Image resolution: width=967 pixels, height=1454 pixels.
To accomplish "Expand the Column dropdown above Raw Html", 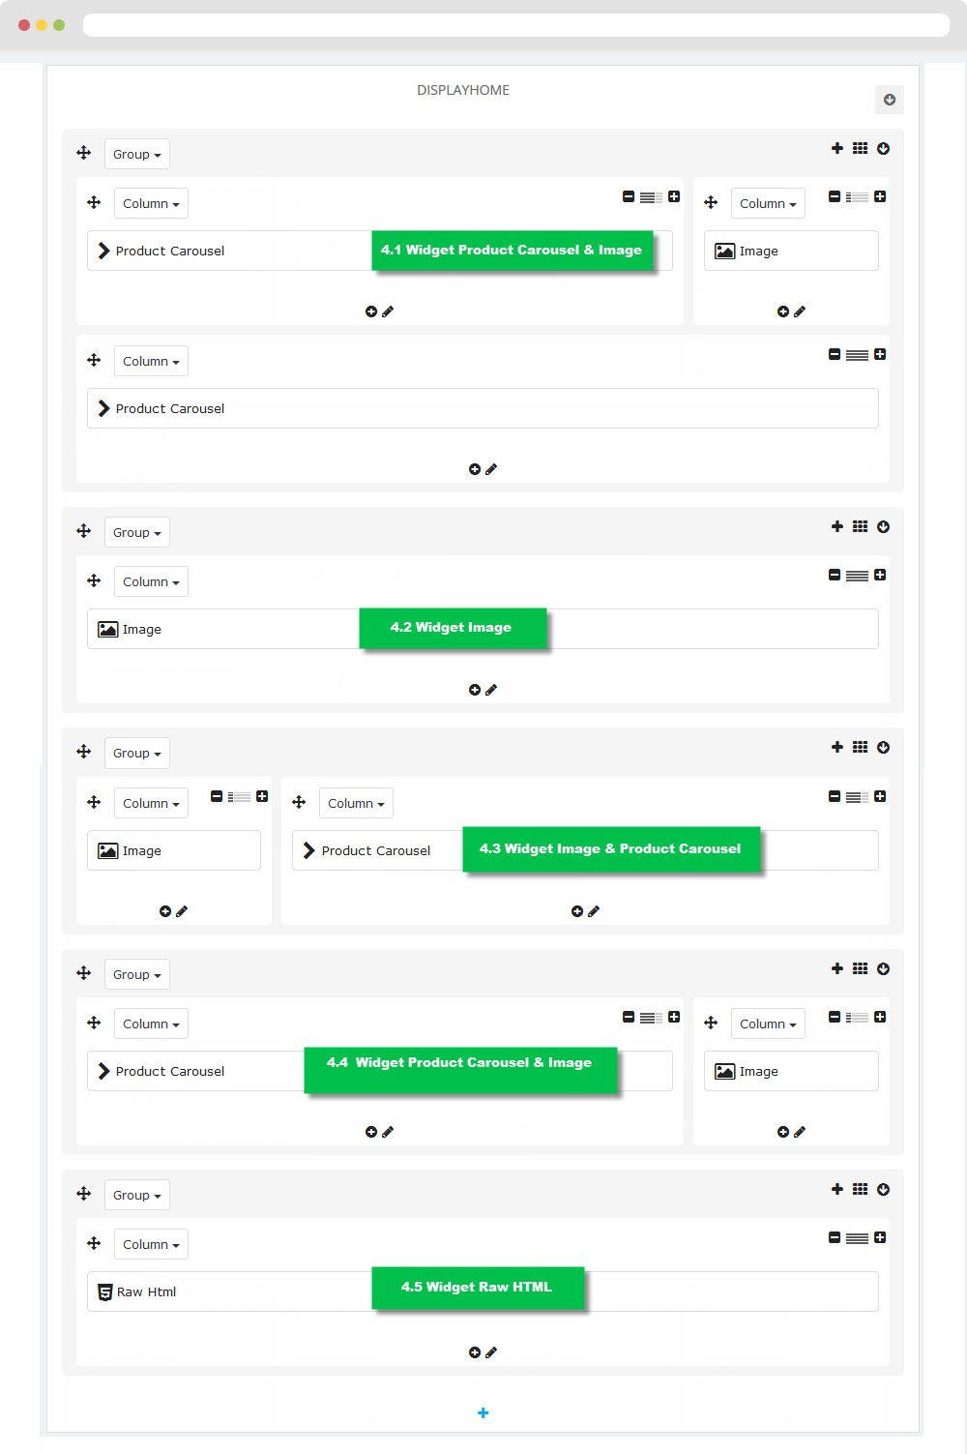I will pos(151,1244).
